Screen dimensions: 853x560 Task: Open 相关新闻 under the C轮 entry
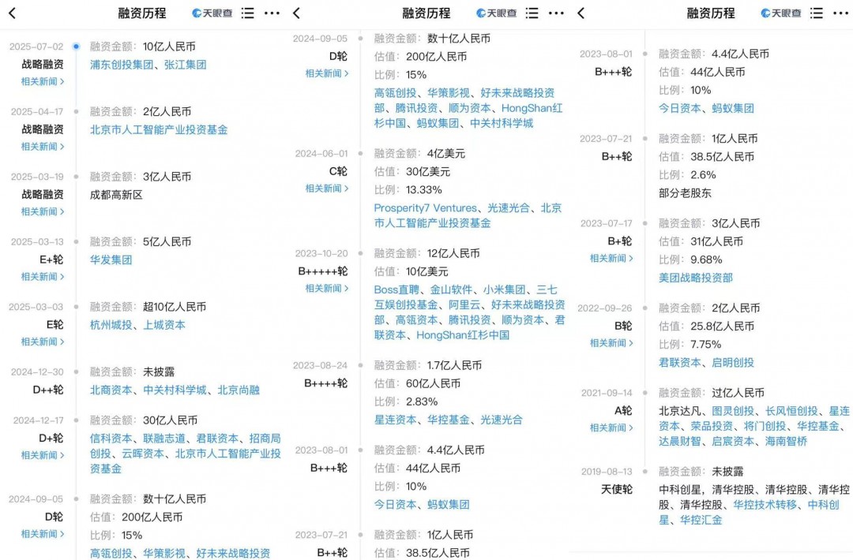327,189
